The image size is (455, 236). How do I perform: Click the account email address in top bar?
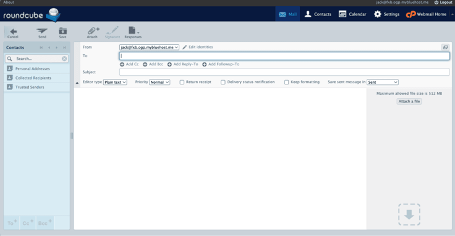402,2
